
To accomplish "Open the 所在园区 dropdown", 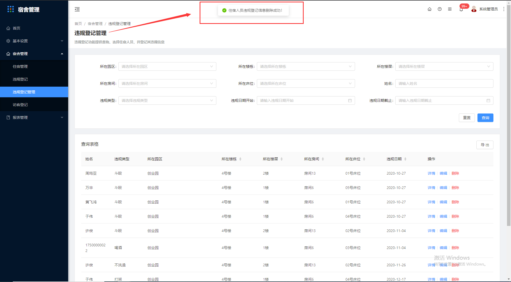I will [x=167, y=66].
